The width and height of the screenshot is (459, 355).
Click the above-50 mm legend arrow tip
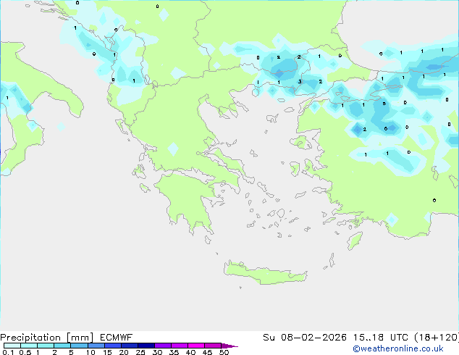click(230, 346)
